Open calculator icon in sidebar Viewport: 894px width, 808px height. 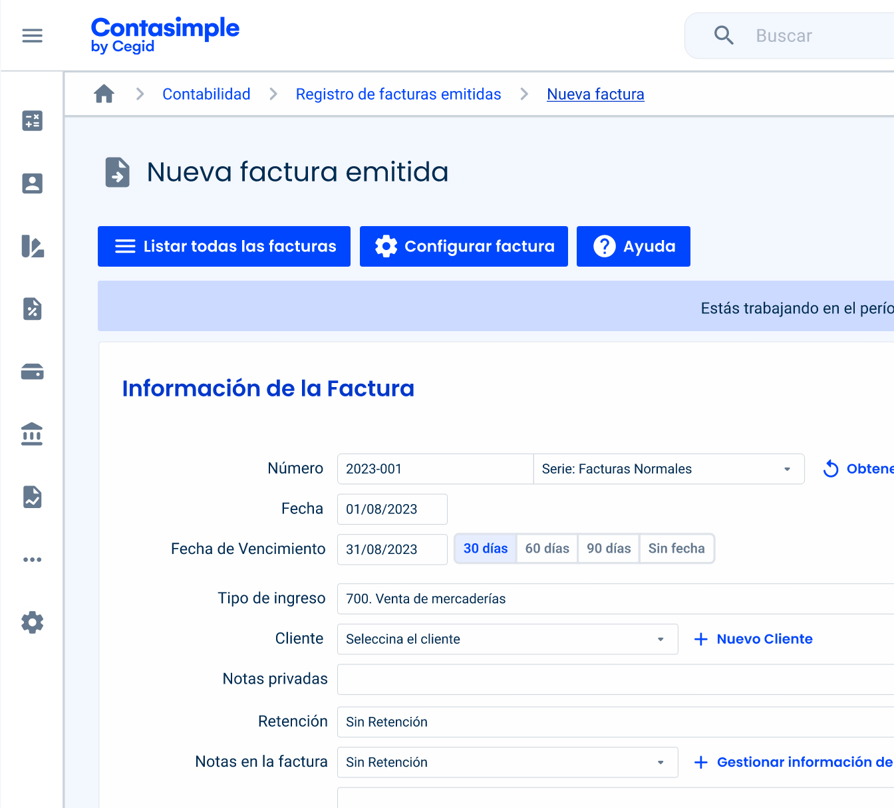[32, 120]
